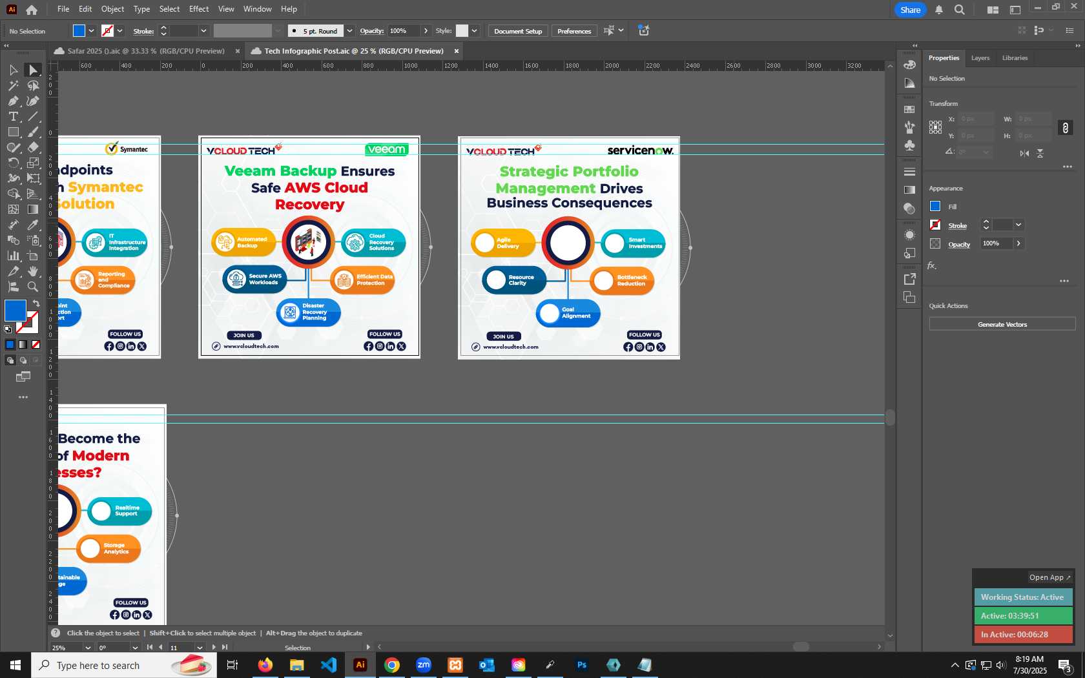Open the brush definition 5 pt. Round dropdown
Image resolution: width=1085 pixels, height=678 pixels.
point(349,31)
